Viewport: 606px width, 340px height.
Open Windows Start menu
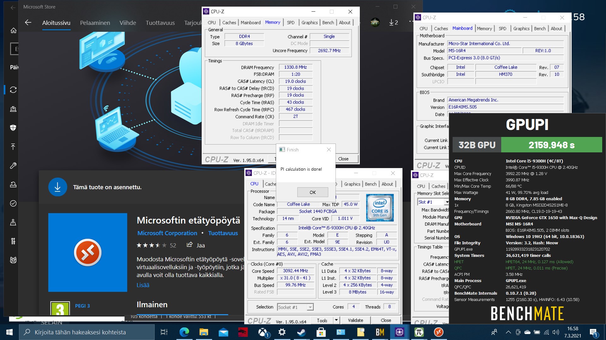pos(9,332)
